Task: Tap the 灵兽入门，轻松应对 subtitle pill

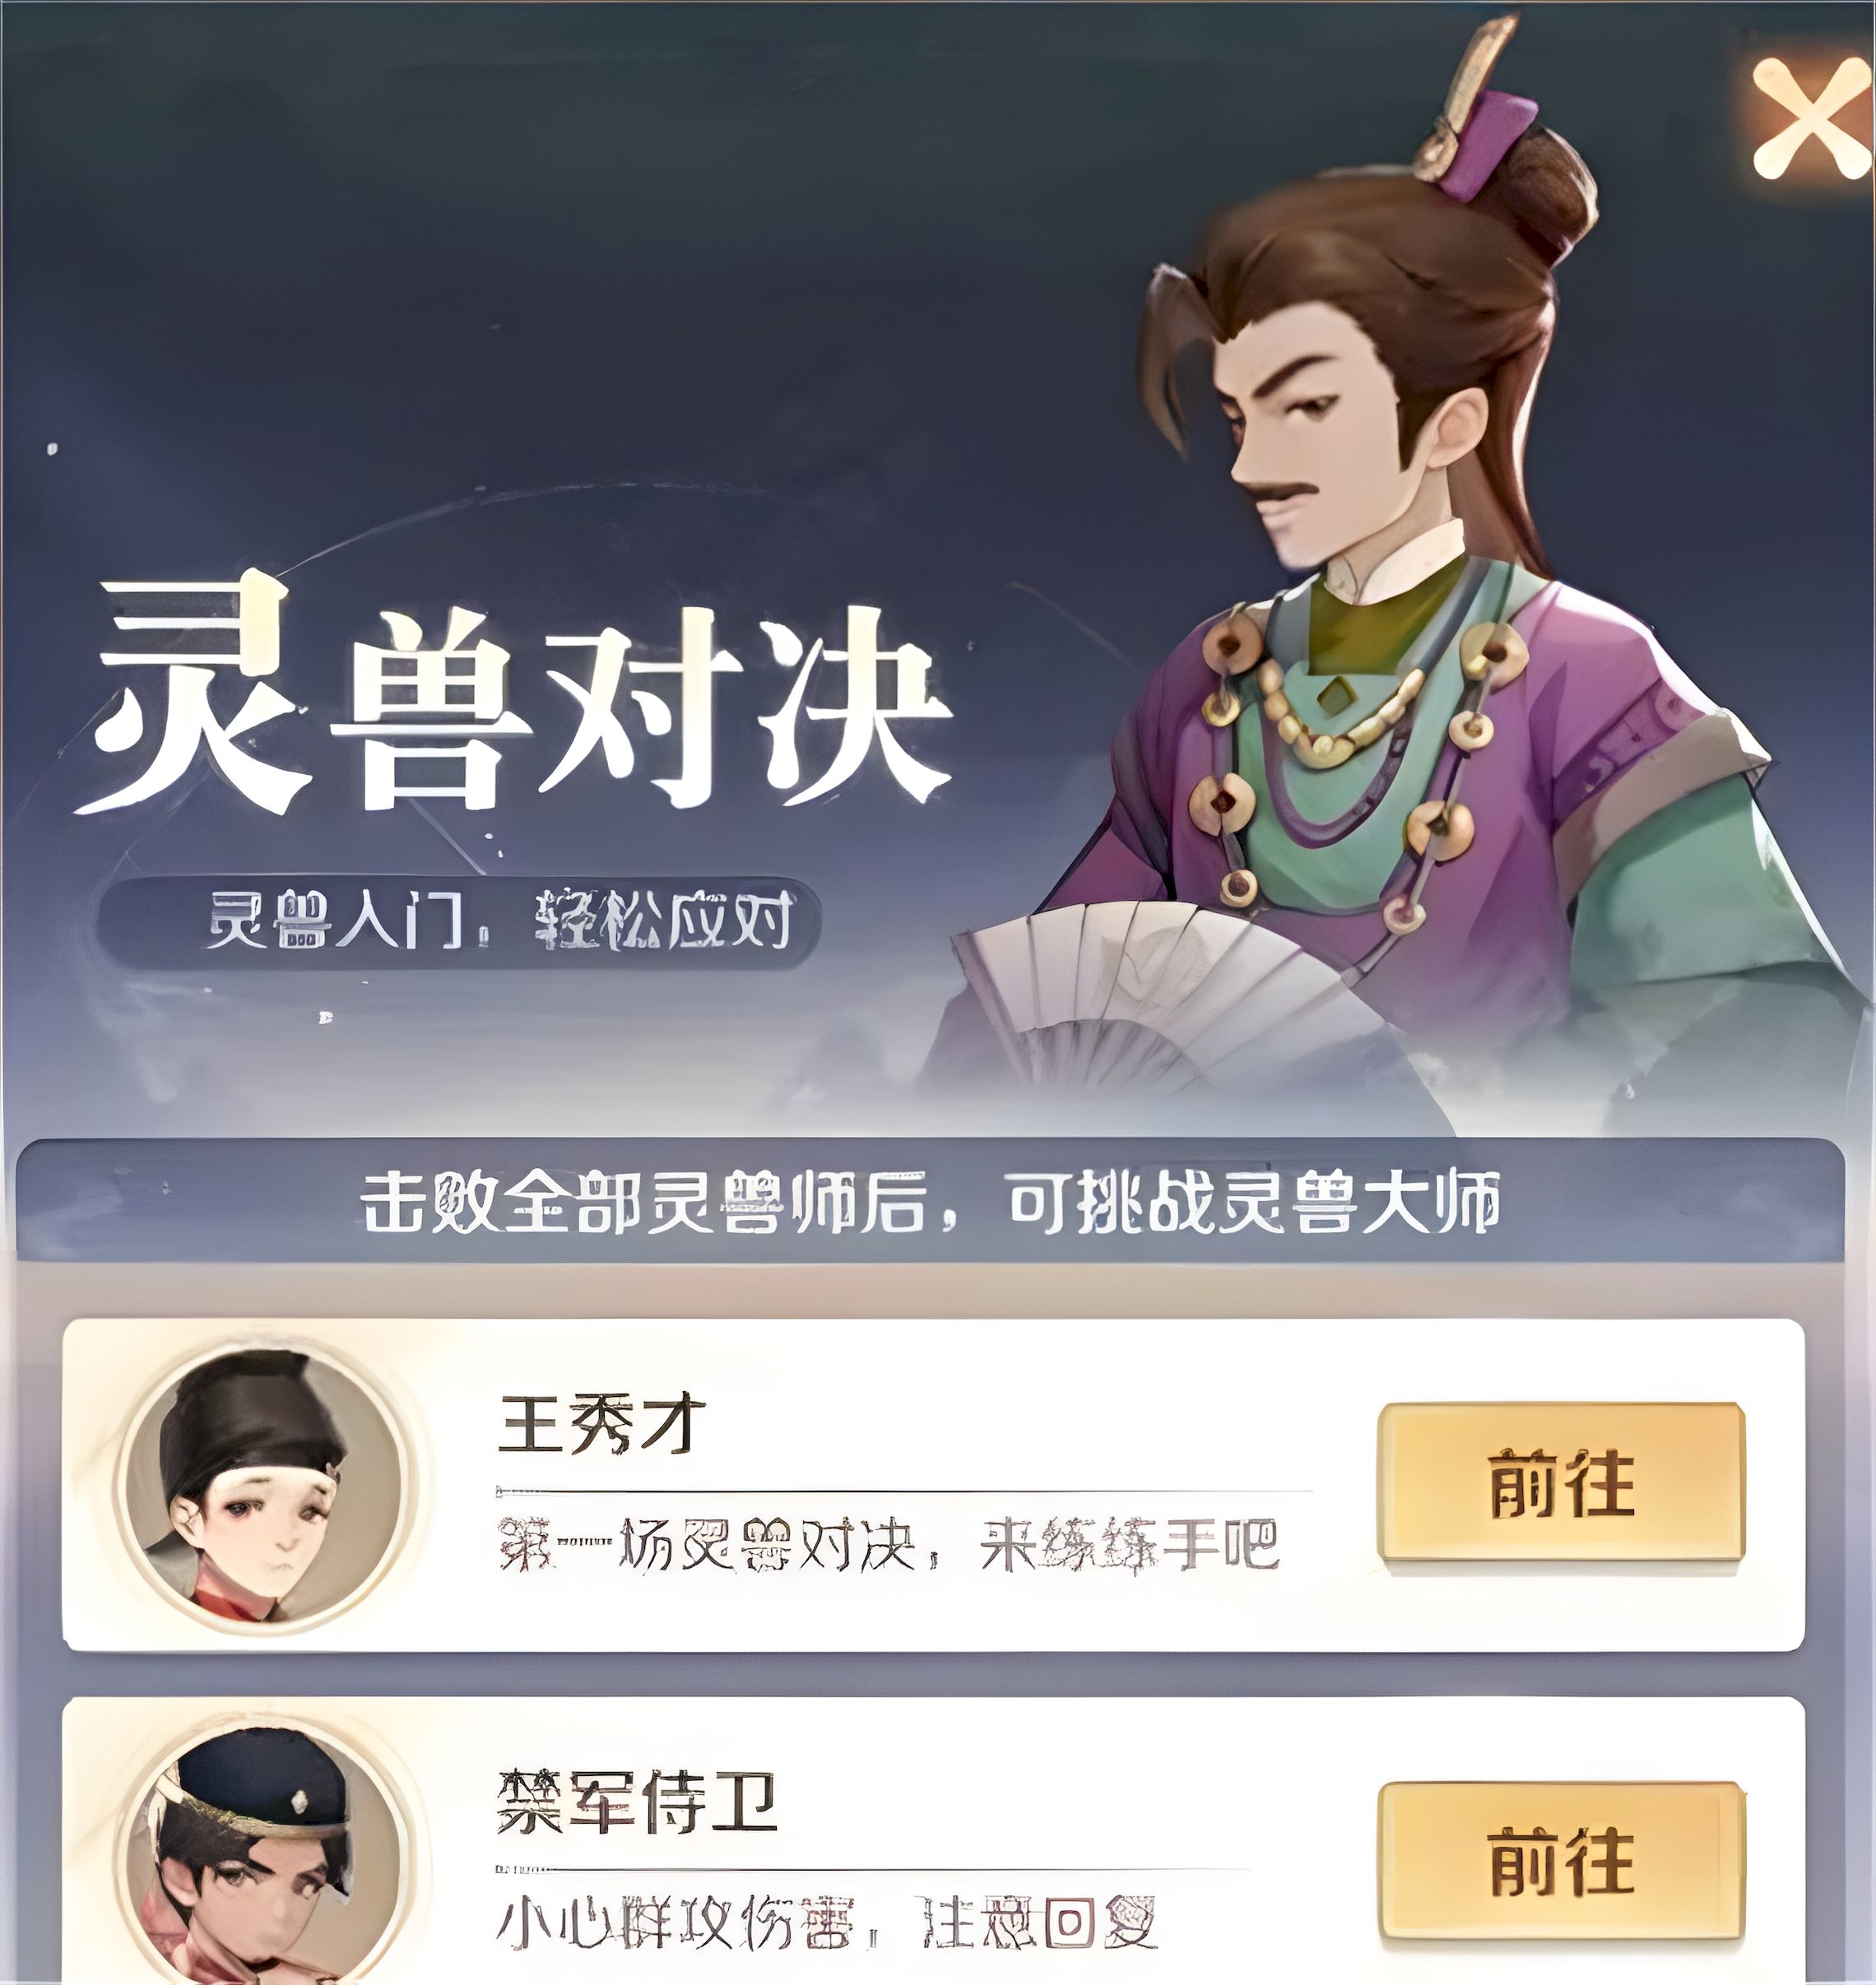Action: pyautogui.click(x=459, y=921)
